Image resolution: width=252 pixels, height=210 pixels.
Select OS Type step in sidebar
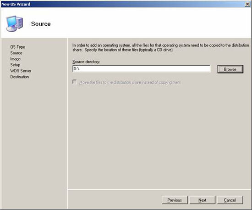pyautogui.click(x=18, y=47)
